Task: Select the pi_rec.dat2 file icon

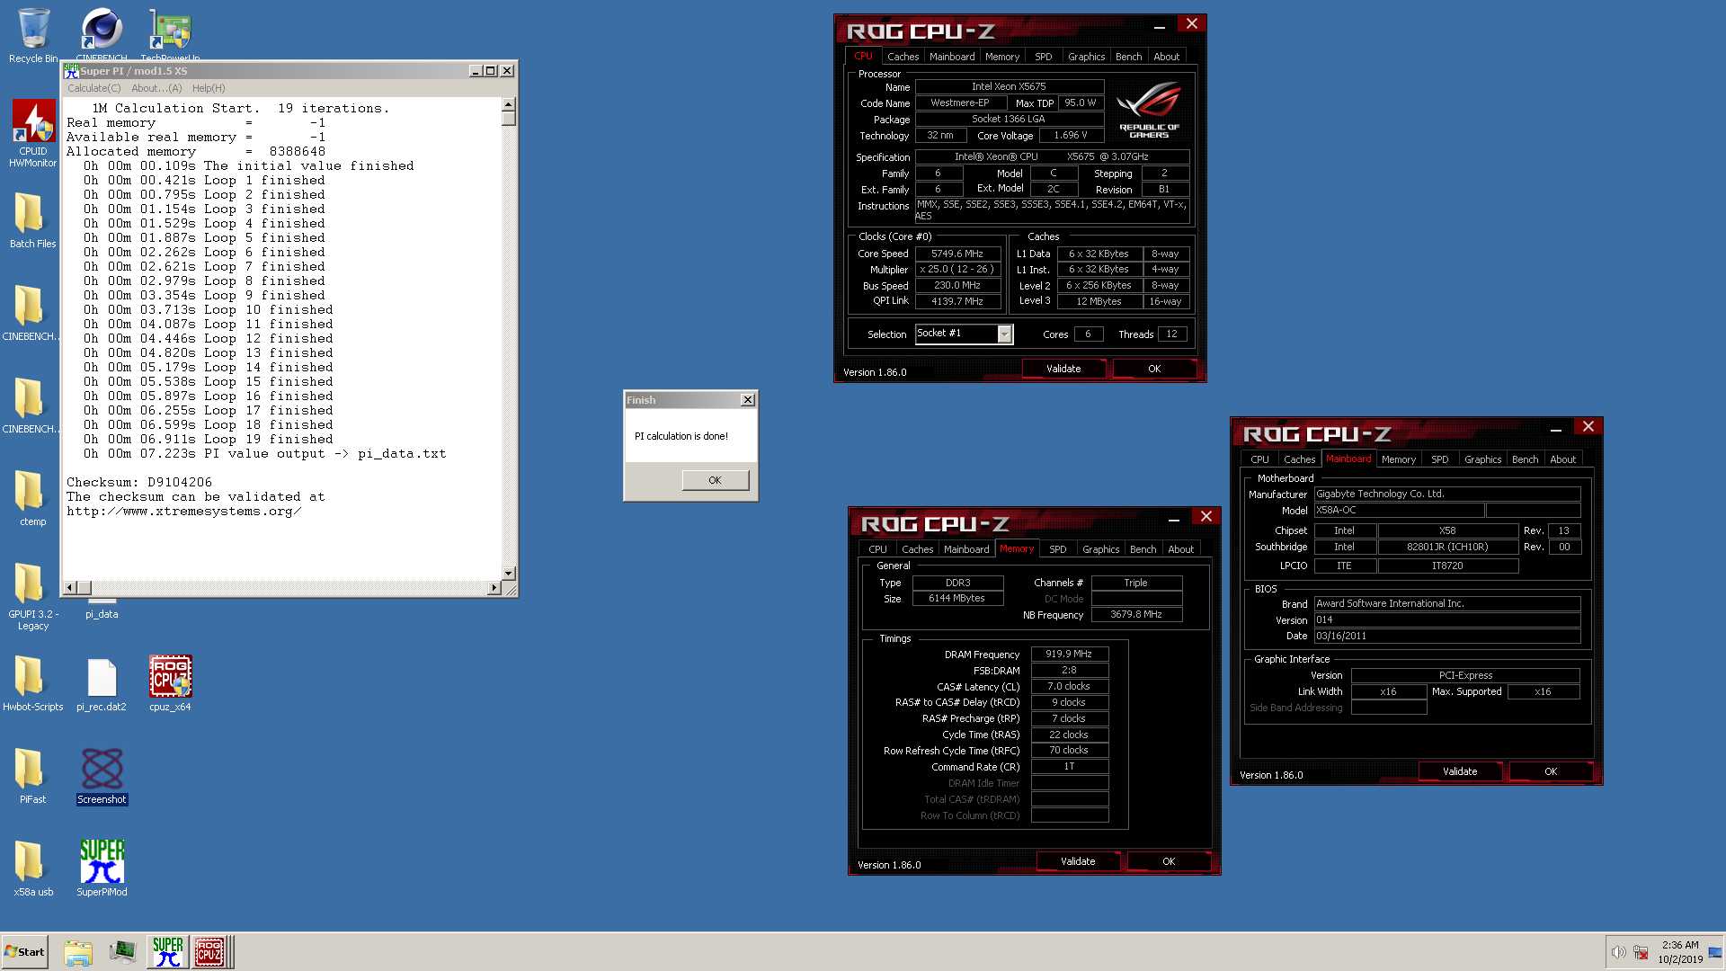Action: coord(102,683)
